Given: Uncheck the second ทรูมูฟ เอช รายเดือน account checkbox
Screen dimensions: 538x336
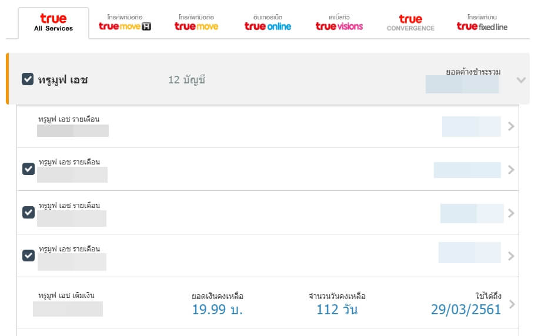Looking at the screenshot, I should [x=28, y=169].
